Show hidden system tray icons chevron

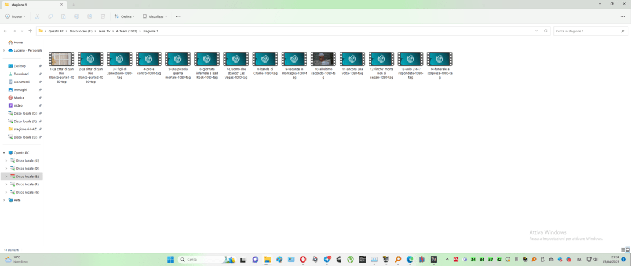coord(447,260)
